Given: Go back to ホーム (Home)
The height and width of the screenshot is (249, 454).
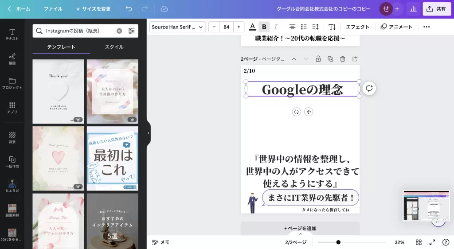Looking at the screenshot, I should 19,9.
